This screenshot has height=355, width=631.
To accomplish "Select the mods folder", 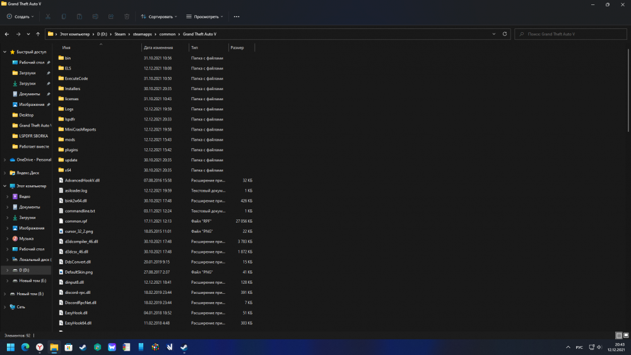I will (x=66, y=139).
